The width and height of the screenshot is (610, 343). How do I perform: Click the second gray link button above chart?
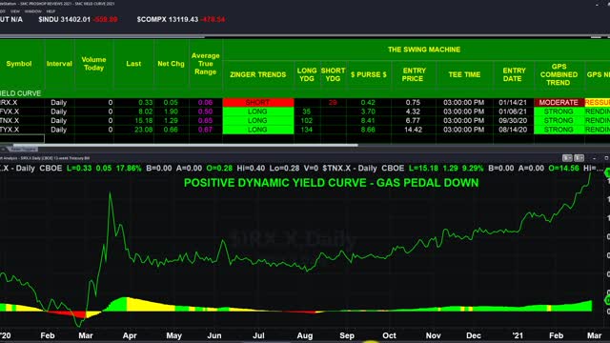click(579, 158)
